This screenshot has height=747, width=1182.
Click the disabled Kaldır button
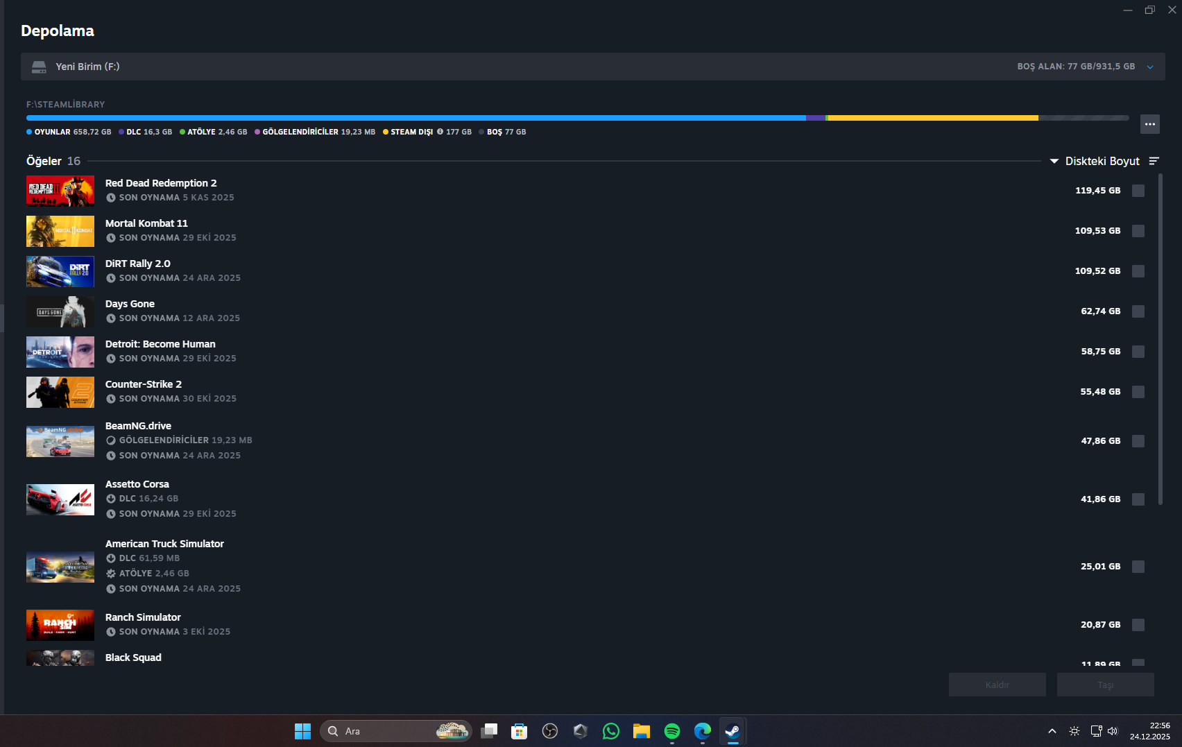click(x=997, y=685)
